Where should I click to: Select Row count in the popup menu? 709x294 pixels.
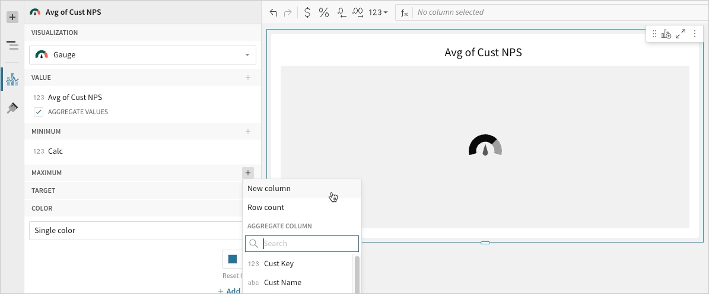click(x=266, y=208)
